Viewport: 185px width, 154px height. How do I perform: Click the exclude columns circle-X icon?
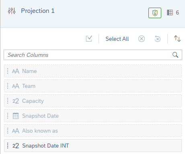pyautogui.click(x=142, y=39)
